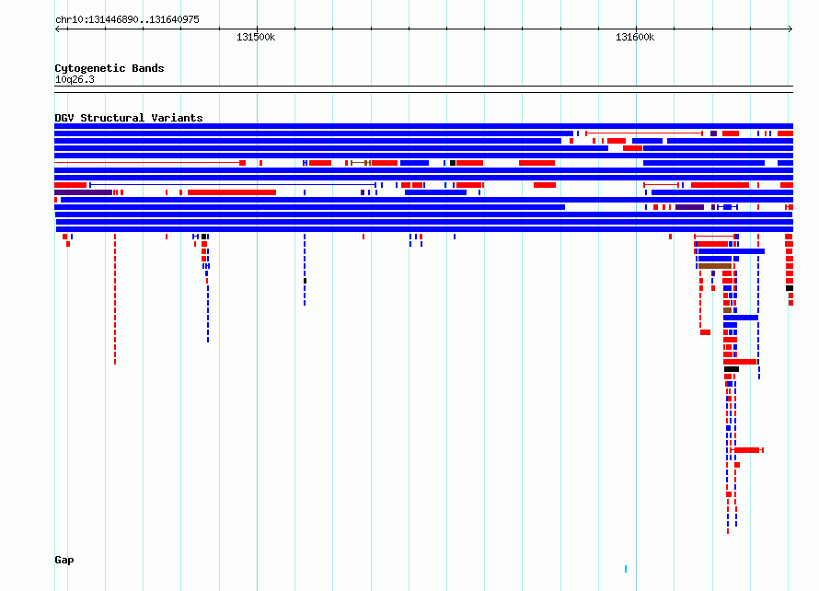Image resolution: width=819 pixels, height=591 pixels.
Task: Click the wide black variant bar below long red bar
Action: point(732,369)
